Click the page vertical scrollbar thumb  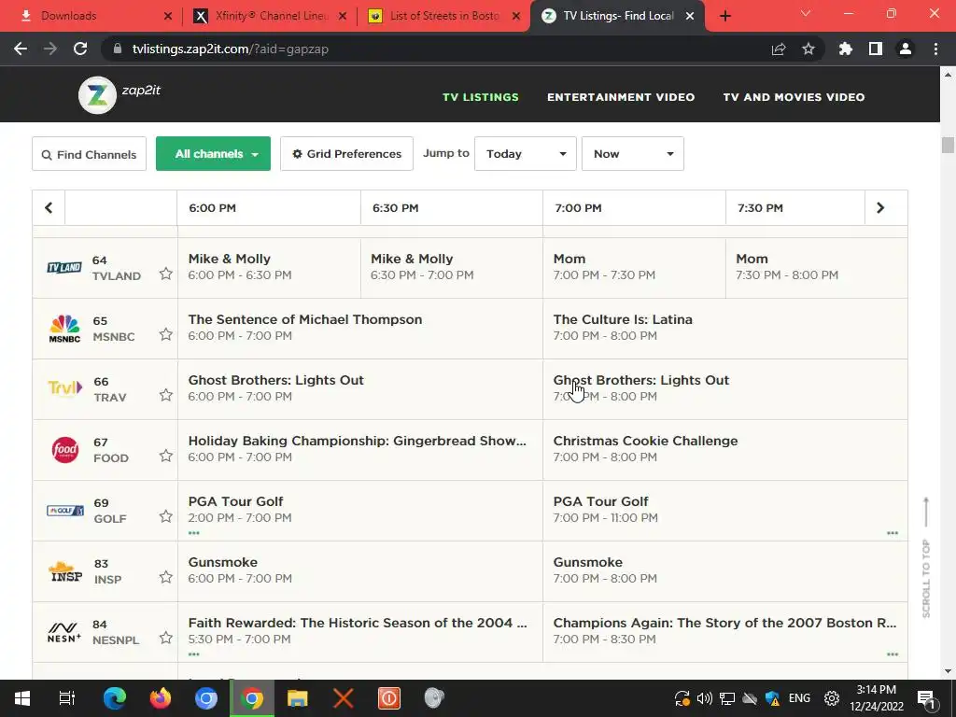click(948, 145)
